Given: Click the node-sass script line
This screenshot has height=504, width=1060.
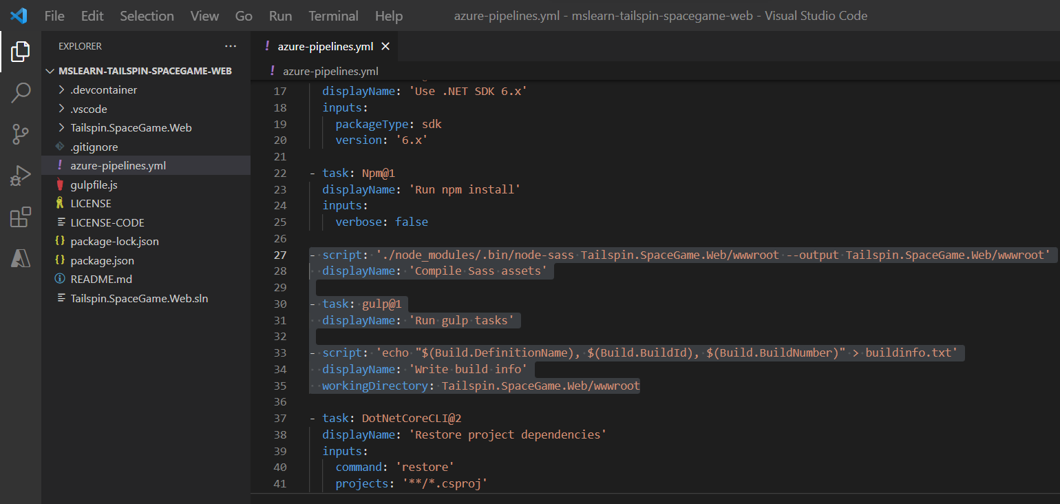Looking at the screenshot, I should (x=679, y=255).
